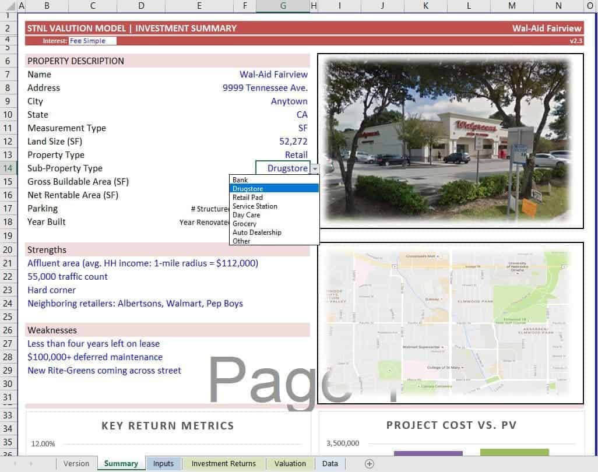Viewport: 598px width, 472px height.
Task: Choose Drugstore in the dropdown list
Action: (274, 189)
